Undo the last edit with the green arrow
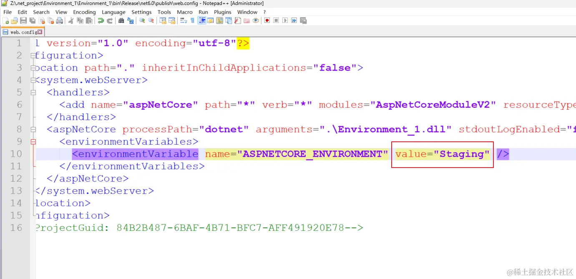The height and width of the screenshot is (279, 576). [101, 20]
